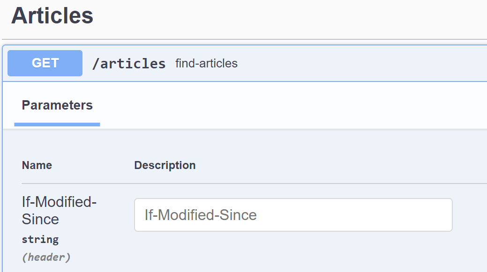Click the If-Modified-Since parameter name label

pos(59,202)
